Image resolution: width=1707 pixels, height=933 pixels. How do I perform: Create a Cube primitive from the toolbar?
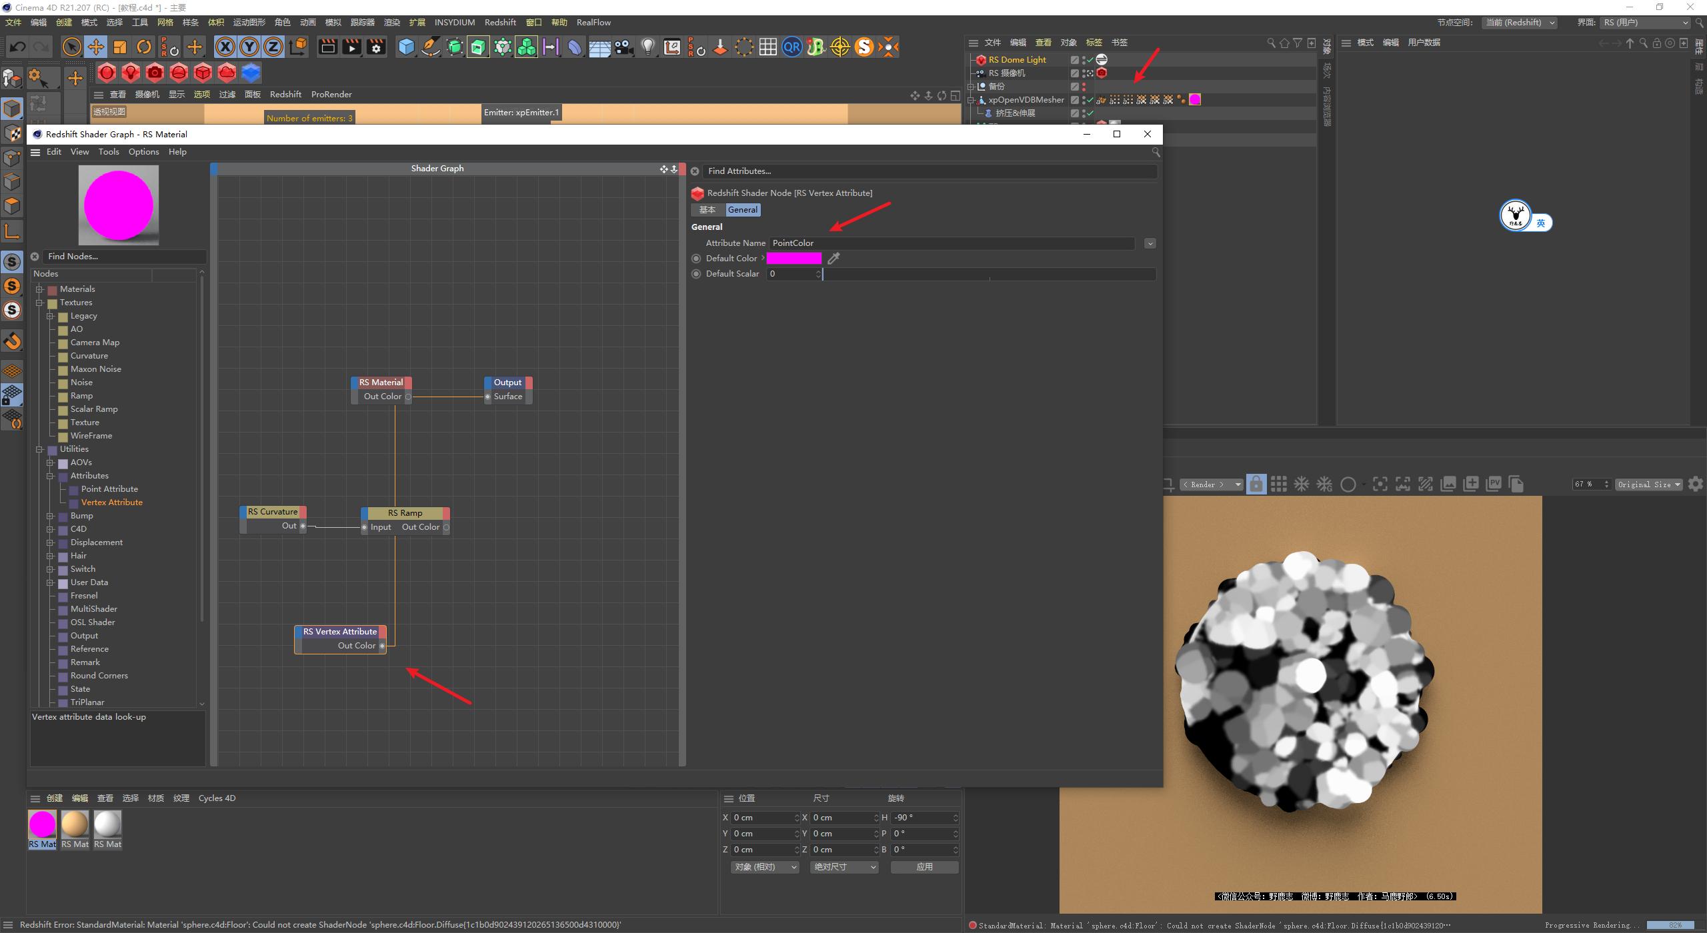click(x=407, y=47)
